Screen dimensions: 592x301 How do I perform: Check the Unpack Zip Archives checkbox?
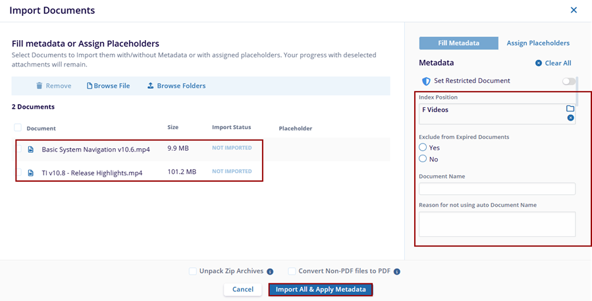coord(193,271)
